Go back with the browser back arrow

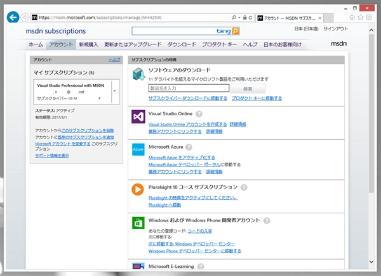point(13,18)
